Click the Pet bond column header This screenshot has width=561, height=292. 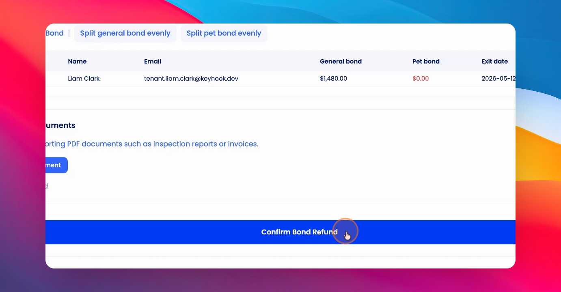[426, 62]
